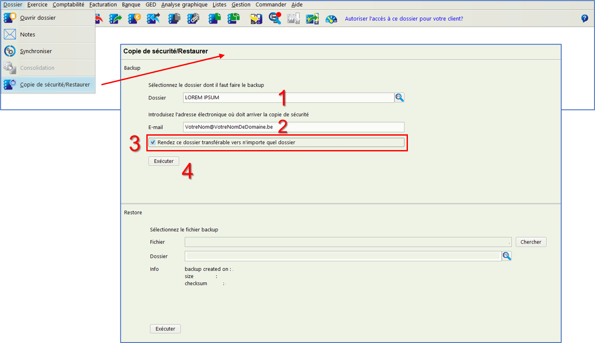Click the notebook icon with green arrow
Viewport: 595px width, 343px height.
coord(116,18)
